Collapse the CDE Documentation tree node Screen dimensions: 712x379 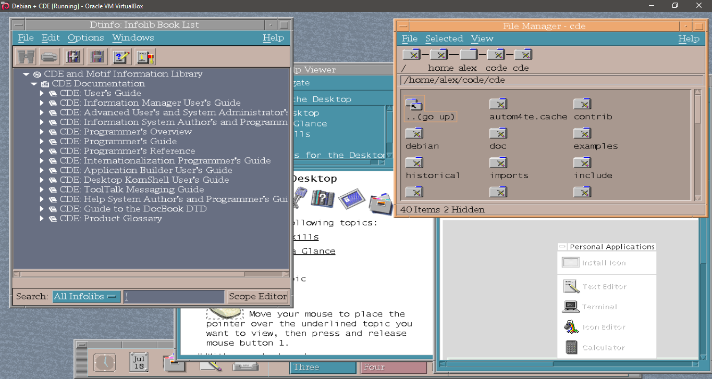(34, 84)
